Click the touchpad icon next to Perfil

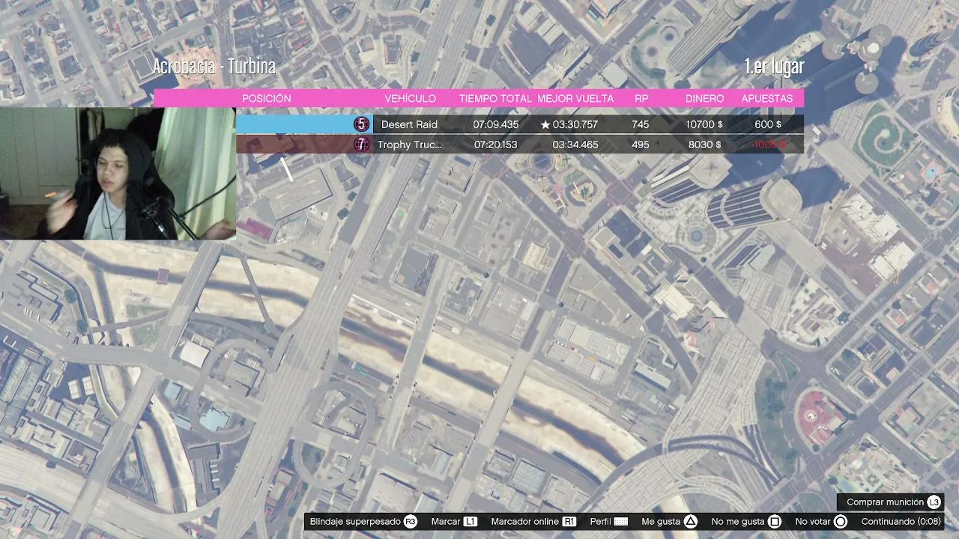coord(620,522)
